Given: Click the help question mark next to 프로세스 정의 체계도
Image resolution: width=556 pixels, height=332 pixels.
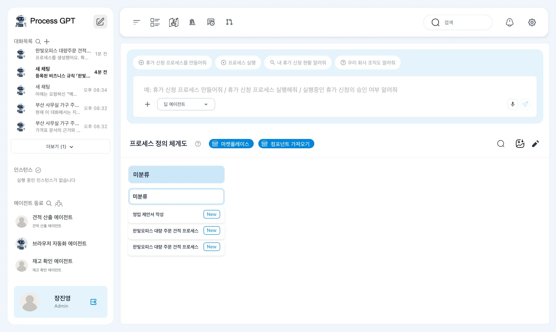Looking at the screenshot, I should pos(198,144).
